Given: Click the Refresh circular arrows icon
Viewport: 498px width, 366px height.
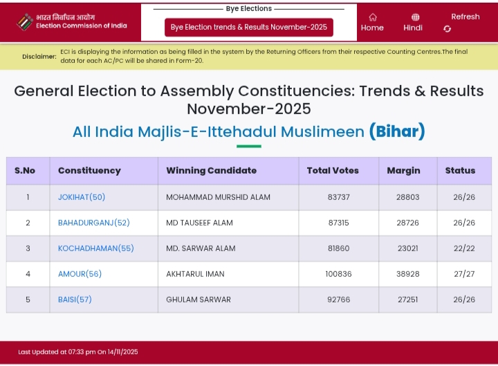Looking at the screenshot, I should (448, 28).
